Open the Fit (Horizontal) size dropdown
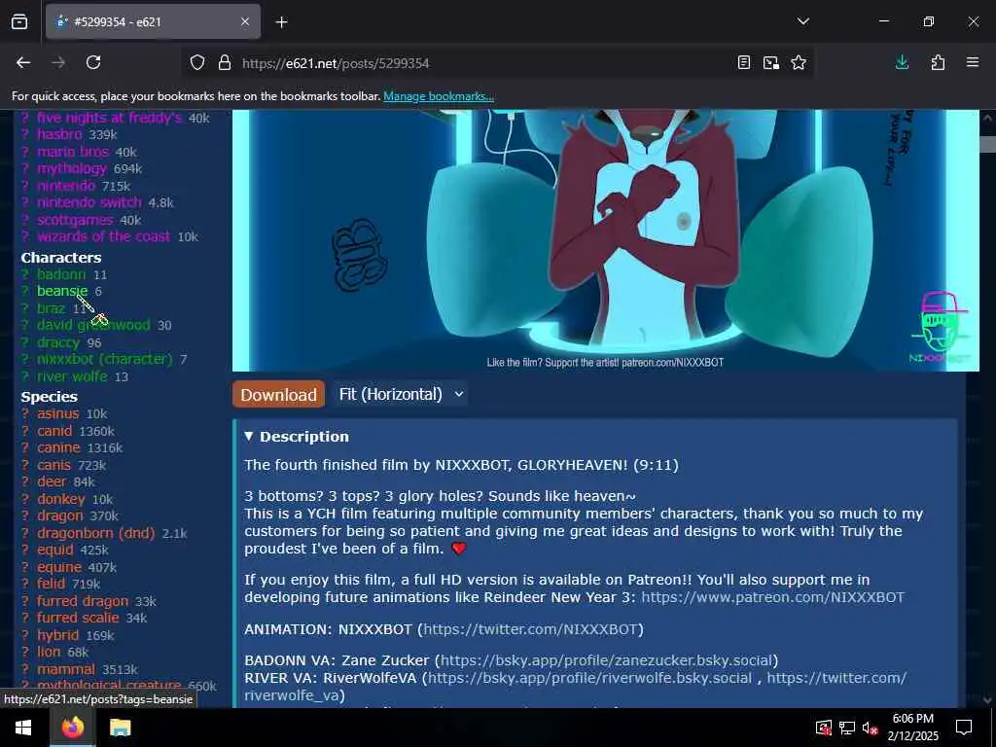The height and width of the screenshot is (747, 996). (401, 395)
